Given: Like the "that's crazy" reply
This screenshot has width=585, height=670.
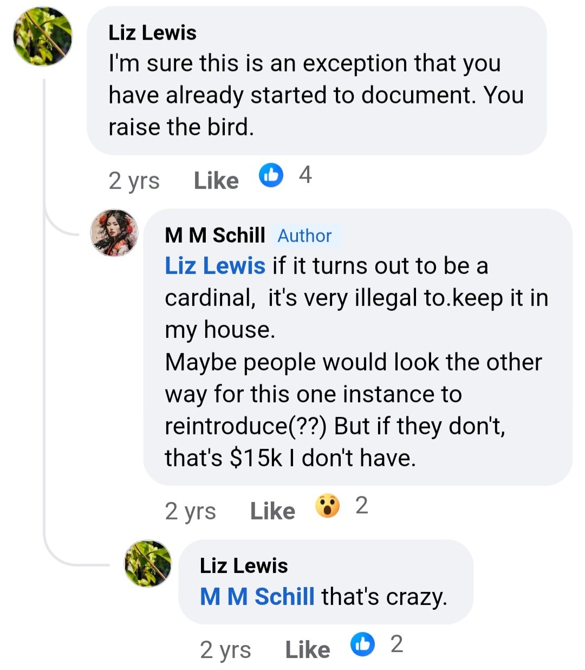Looking at the screenshot, I should click(308, 650).
